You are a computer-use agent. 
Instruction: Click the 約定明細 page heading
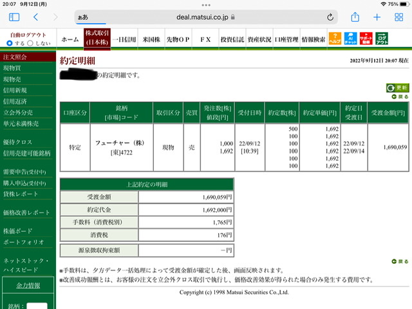click(x=77, y=61)
